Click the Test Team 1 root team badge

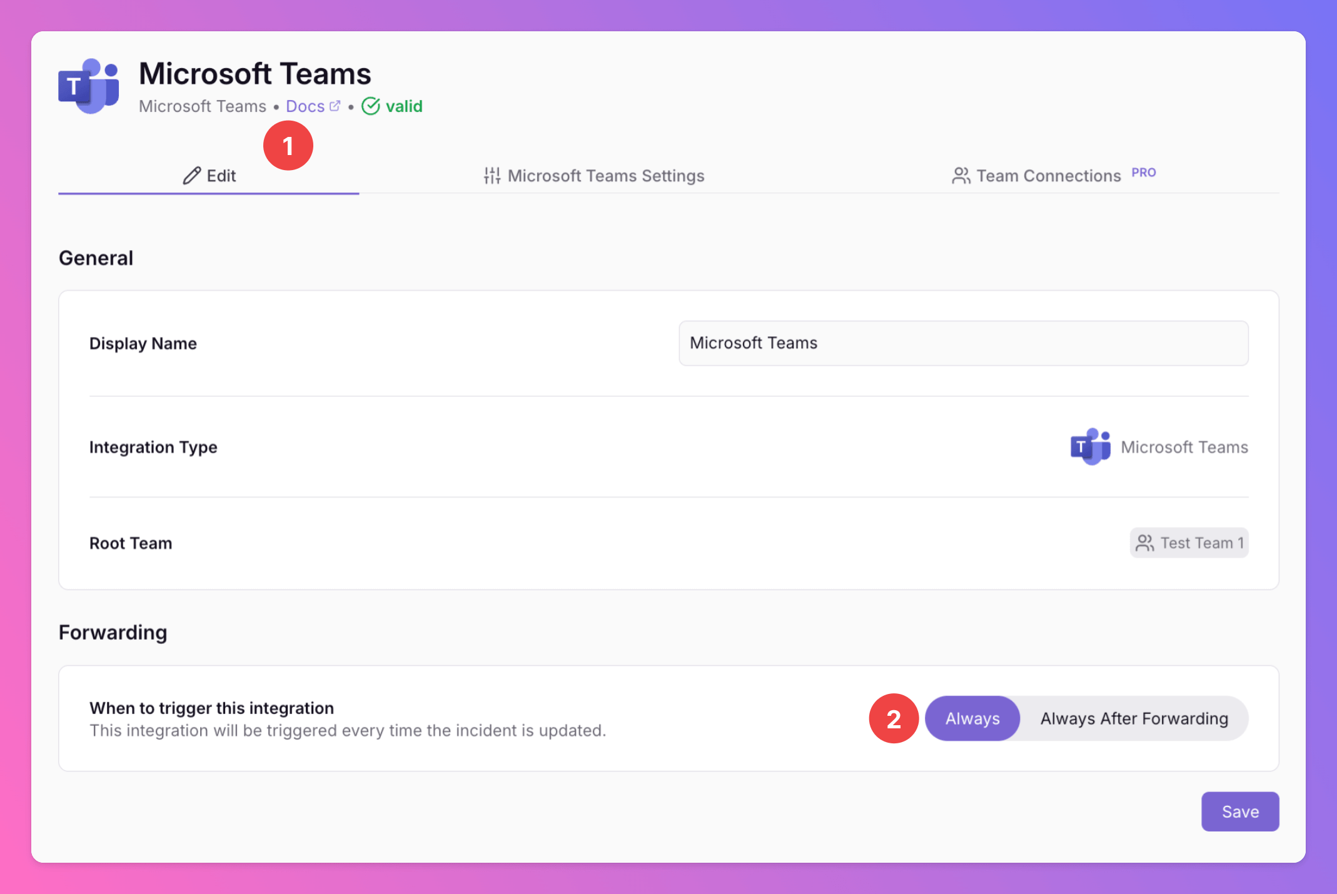(1189, 543)
